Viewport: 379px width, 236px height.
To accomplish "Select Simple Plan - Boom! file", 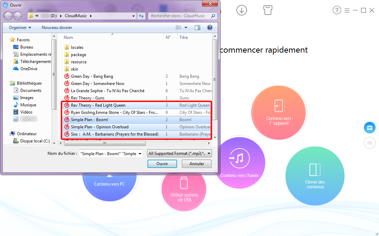I will (137, 120).
